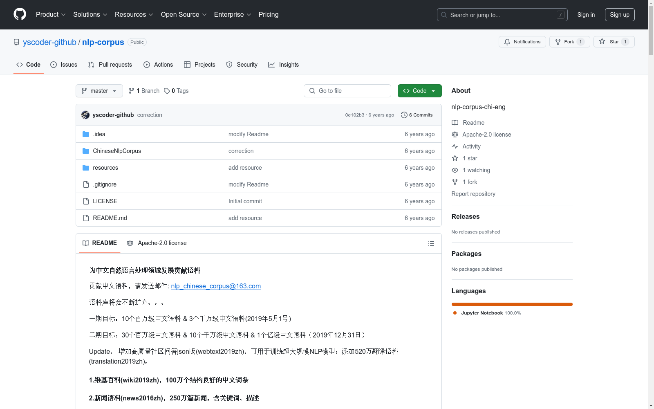View the 6 Commits history
Image resolution: width=654 pixels, height=409 pixels.
417,115
